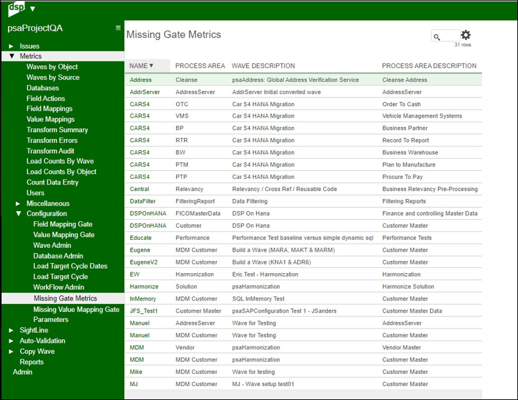Click the Educate wave name link
The height and width of the screenshot is (400, 518).
141,238
